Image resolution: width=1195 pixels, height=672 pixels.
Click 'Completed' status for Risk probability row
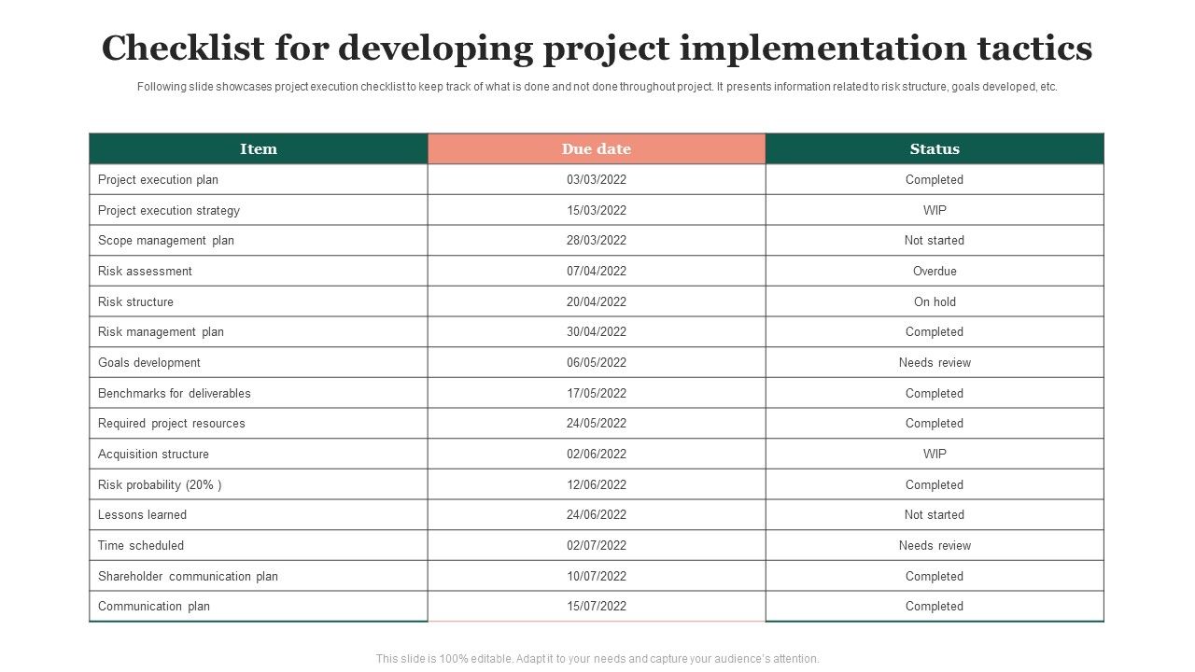pos(935,484)
